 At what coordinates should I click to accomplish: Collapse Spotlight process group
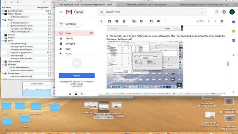pyautogui.click(x=3, y=64)
